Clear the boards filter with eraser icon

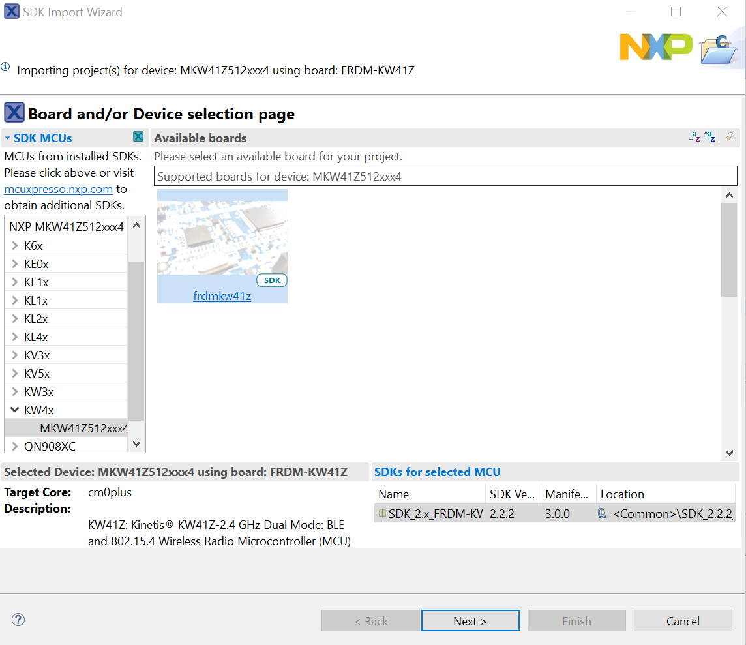(x=730, y=137)
